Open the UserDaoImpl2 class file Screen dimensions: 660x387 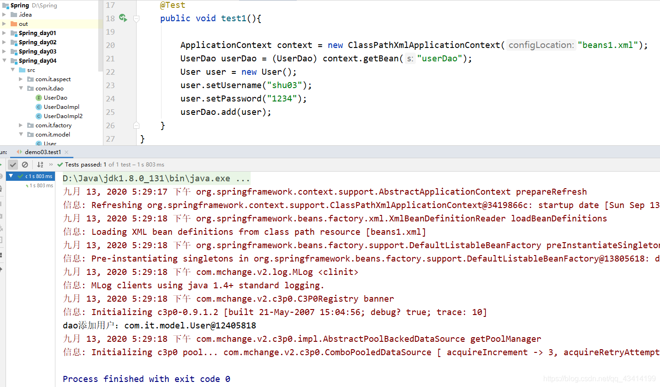click(63, 116)
